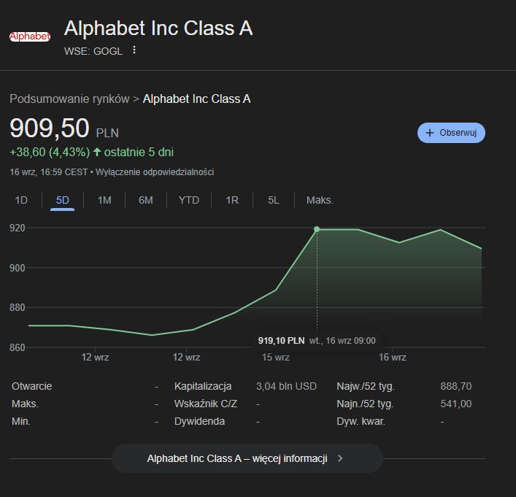Follow stock with Obserwuj button

point(451,133)
